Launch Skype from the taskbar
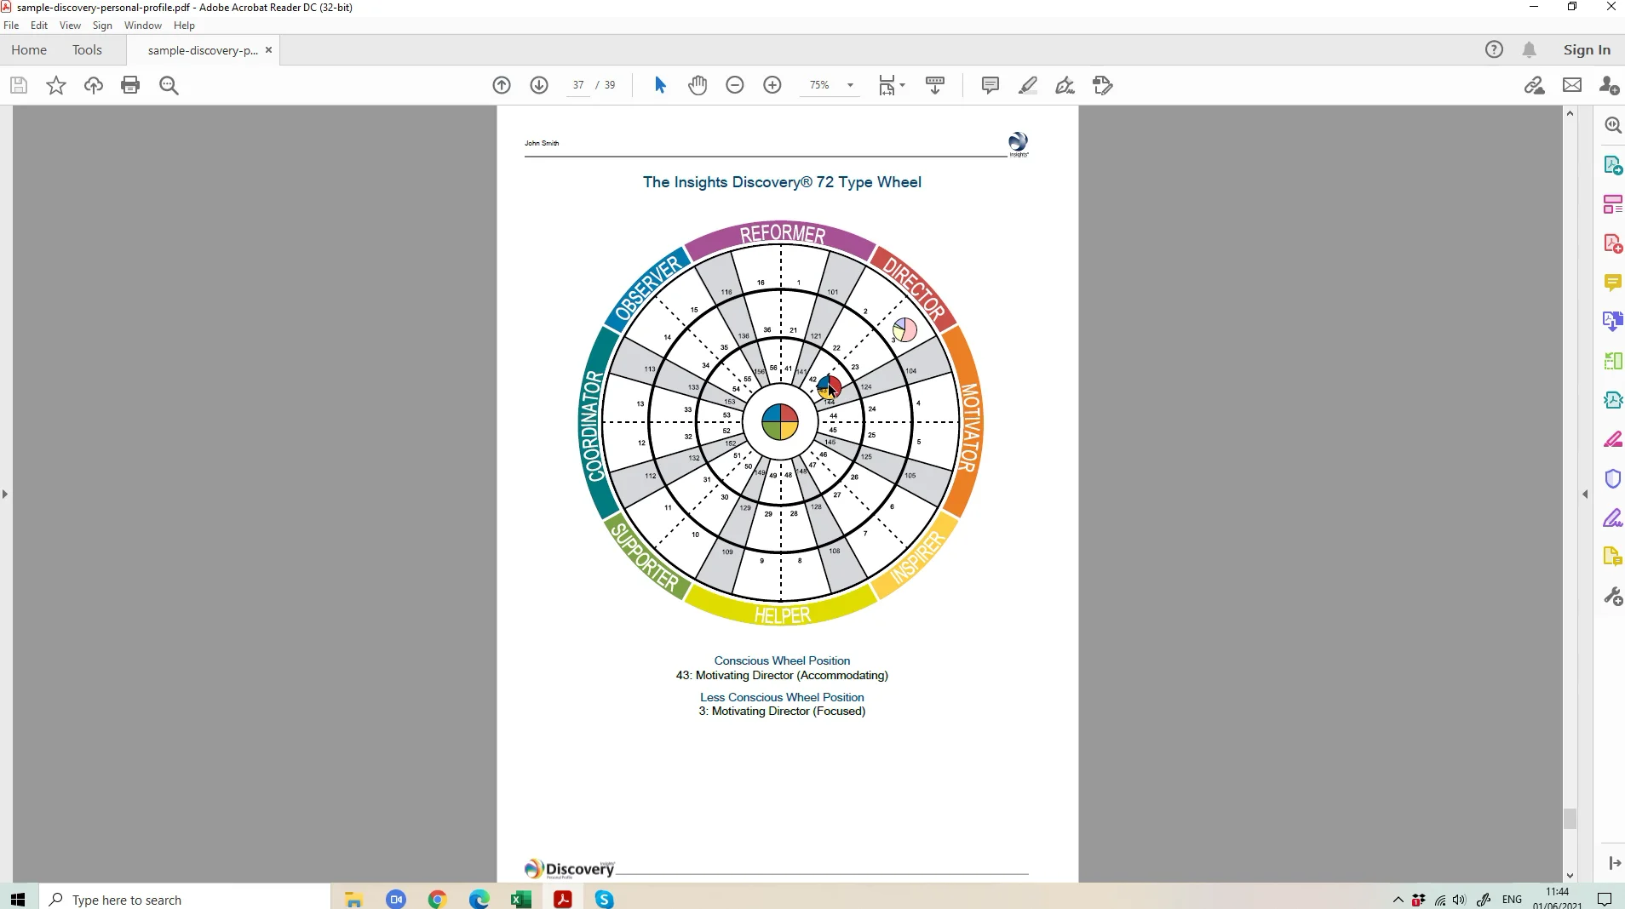Viewport: 1625px width, 909px height. point(603,899)
